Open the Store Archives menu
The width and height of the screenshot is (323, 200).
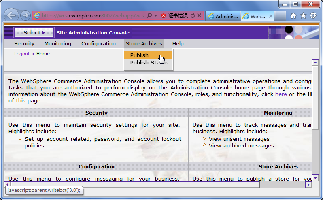(144, 44)
